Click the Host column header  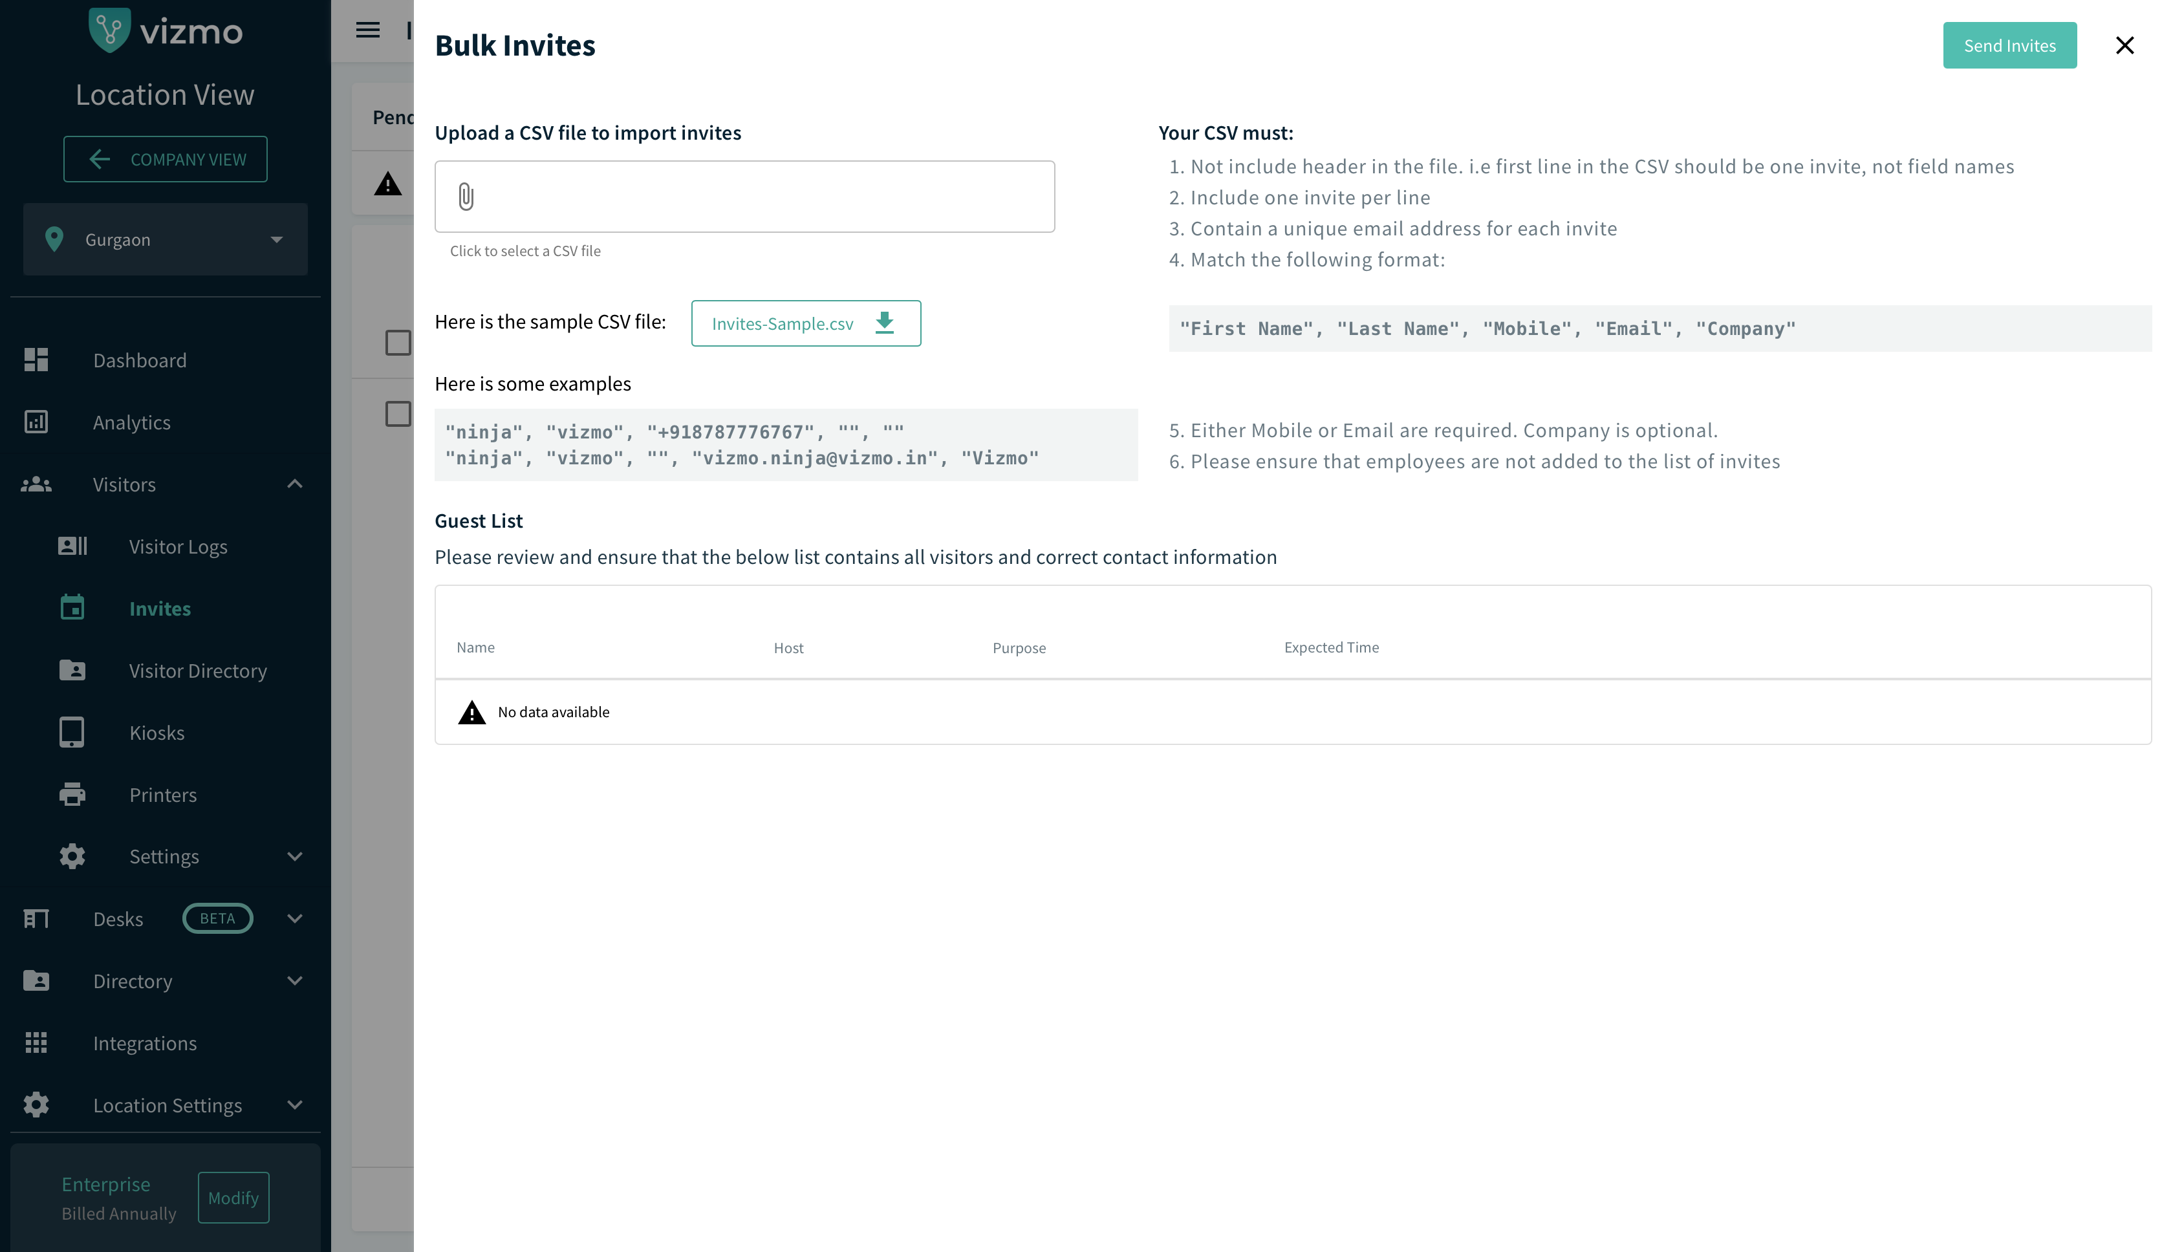(x=788, y=647)
